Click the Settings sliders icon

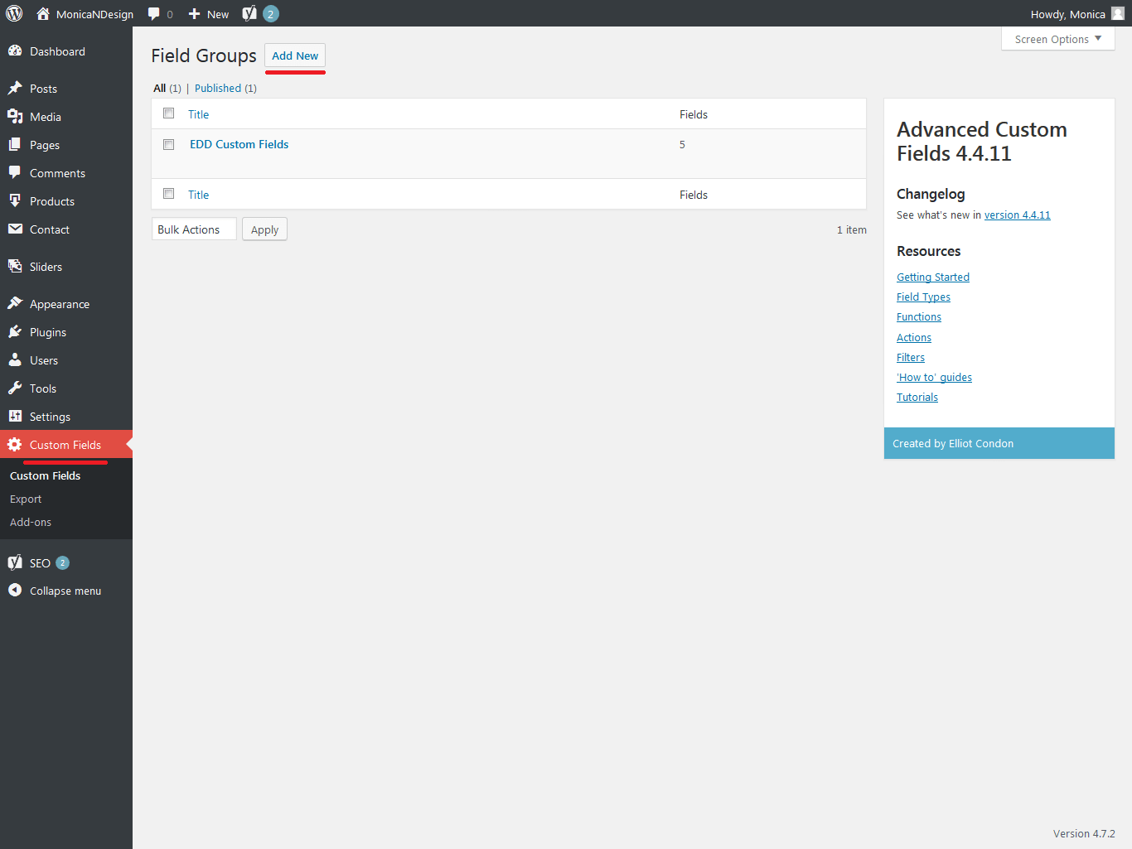[x=15, y=416]
